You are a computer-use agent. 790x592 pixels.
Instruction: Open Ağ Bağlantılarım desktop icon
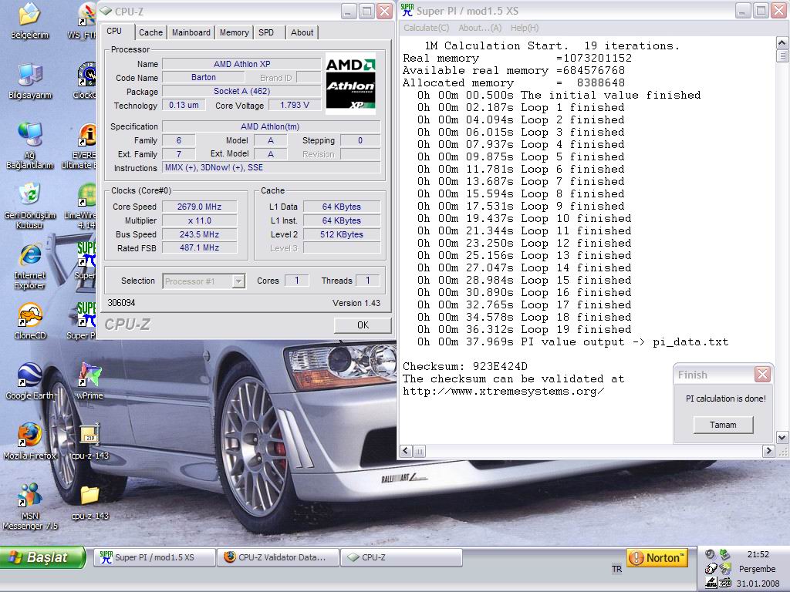point(29,145)
